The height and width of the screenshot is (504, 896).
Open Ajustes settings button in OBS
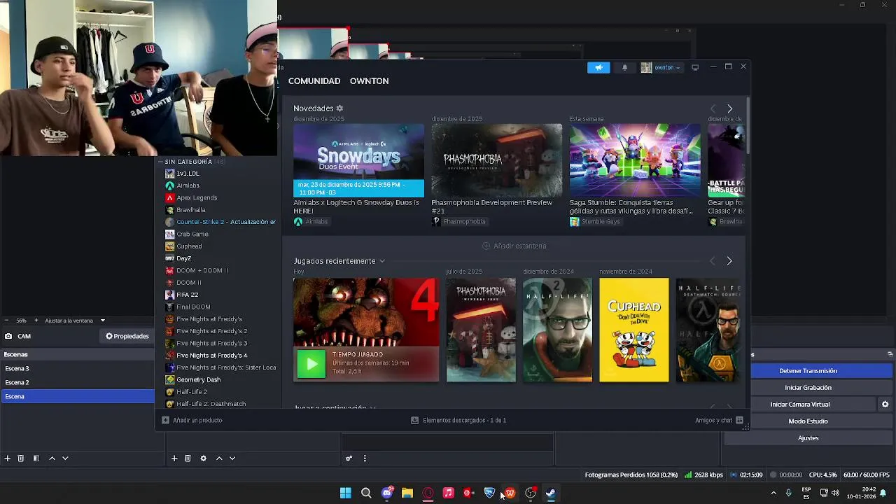(808, 438)
